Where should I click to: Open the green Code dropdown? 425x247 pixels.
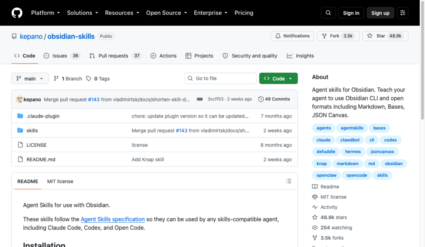click(x=278, y=78)
